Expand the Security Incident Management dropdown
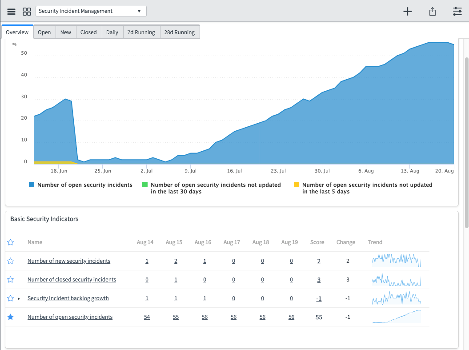Viewport: 469px width, 350px height. (91, 11)
